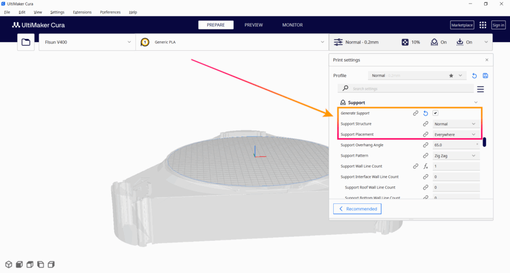Save profile with the floppy disk icon
The height and width of the screenshot is (273, 510).
coord(485,76)
